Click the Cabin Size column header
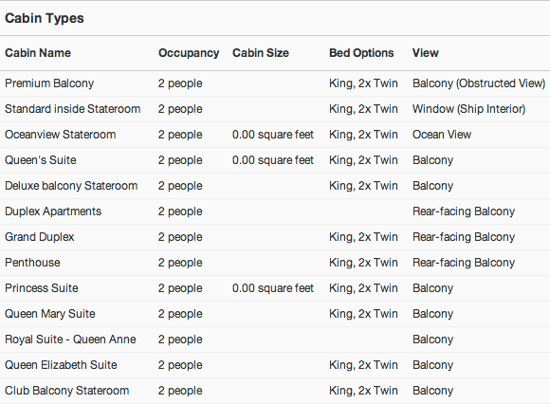Viewport: 550px width, 404px height. pos(261,53)
